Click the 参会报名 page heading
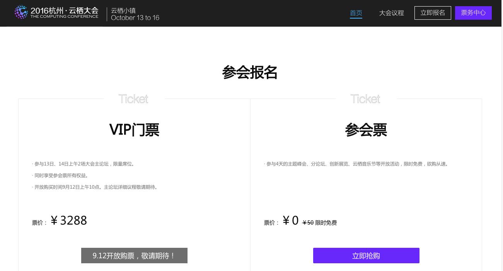 click(250, 72)
